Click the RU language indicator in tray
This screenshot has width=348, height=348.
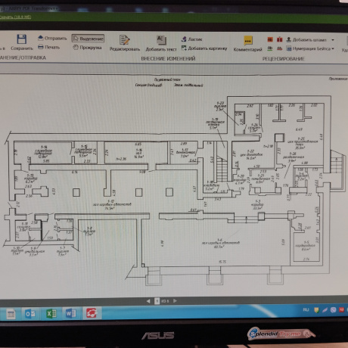pos(306,309)
